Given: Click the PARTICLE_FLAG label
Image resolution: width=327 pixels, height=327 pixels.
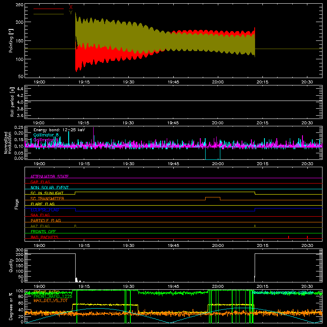Looking at the screenshot, I should pos(46,220).
